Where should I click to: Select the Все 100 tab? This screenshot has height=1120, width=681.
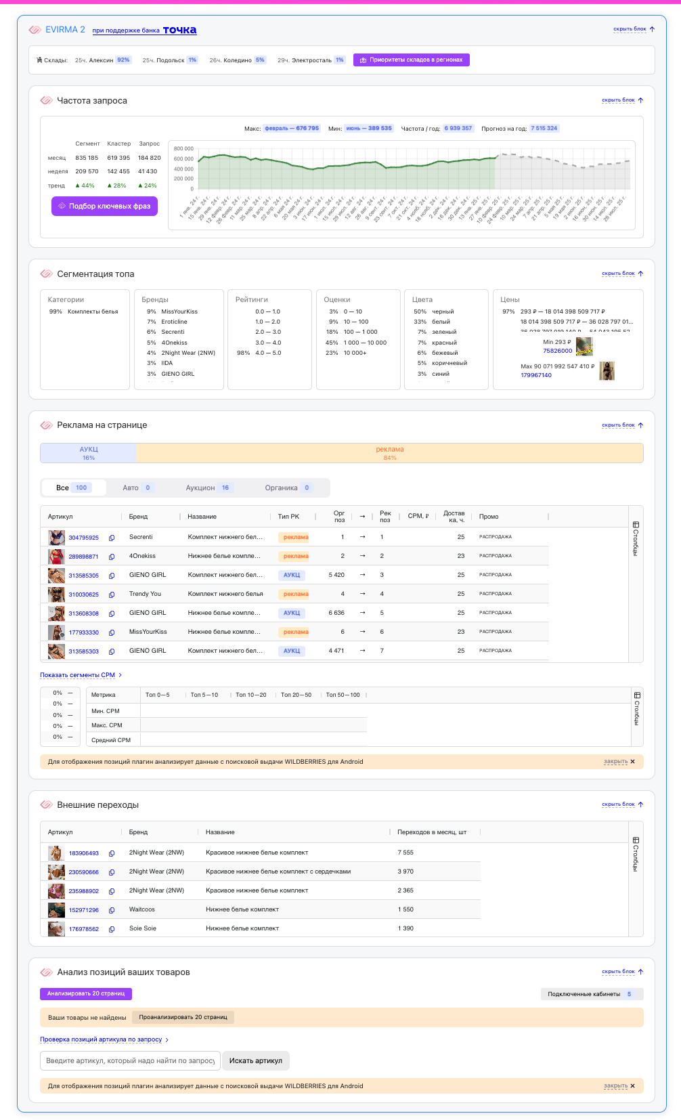(x=73, y=488)
